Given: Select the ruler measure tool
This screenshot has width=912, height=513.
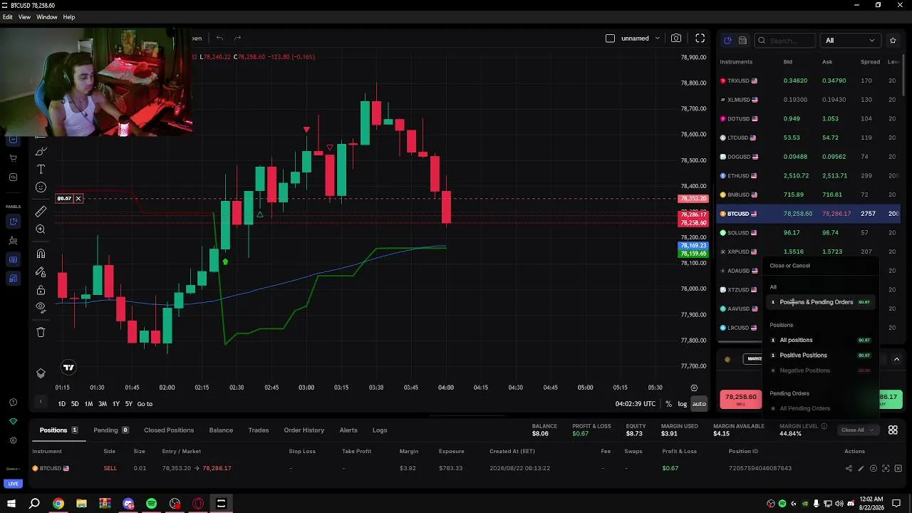Looking at the screenshot, I should pos(41,211).
